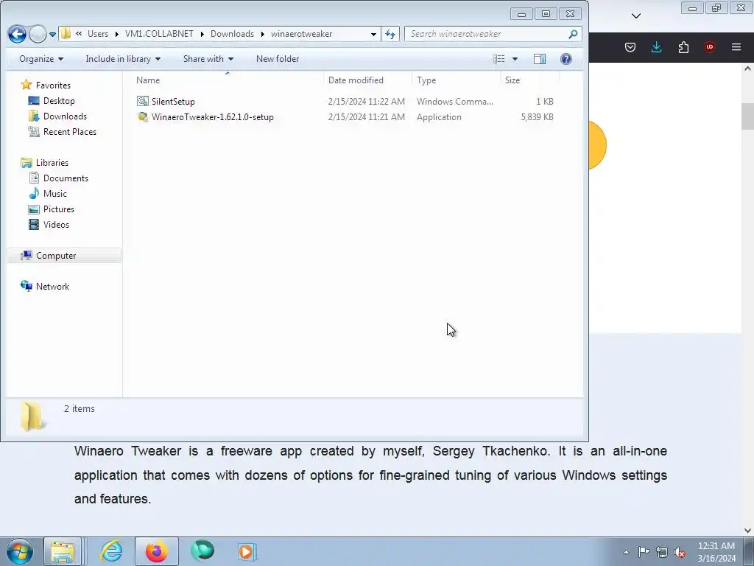Click the Favorites star icon

click(27, 85)
